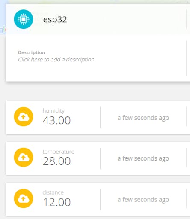Click here to add a description
The height and width of the screenshot is (219, 190).
coord(56,60)
